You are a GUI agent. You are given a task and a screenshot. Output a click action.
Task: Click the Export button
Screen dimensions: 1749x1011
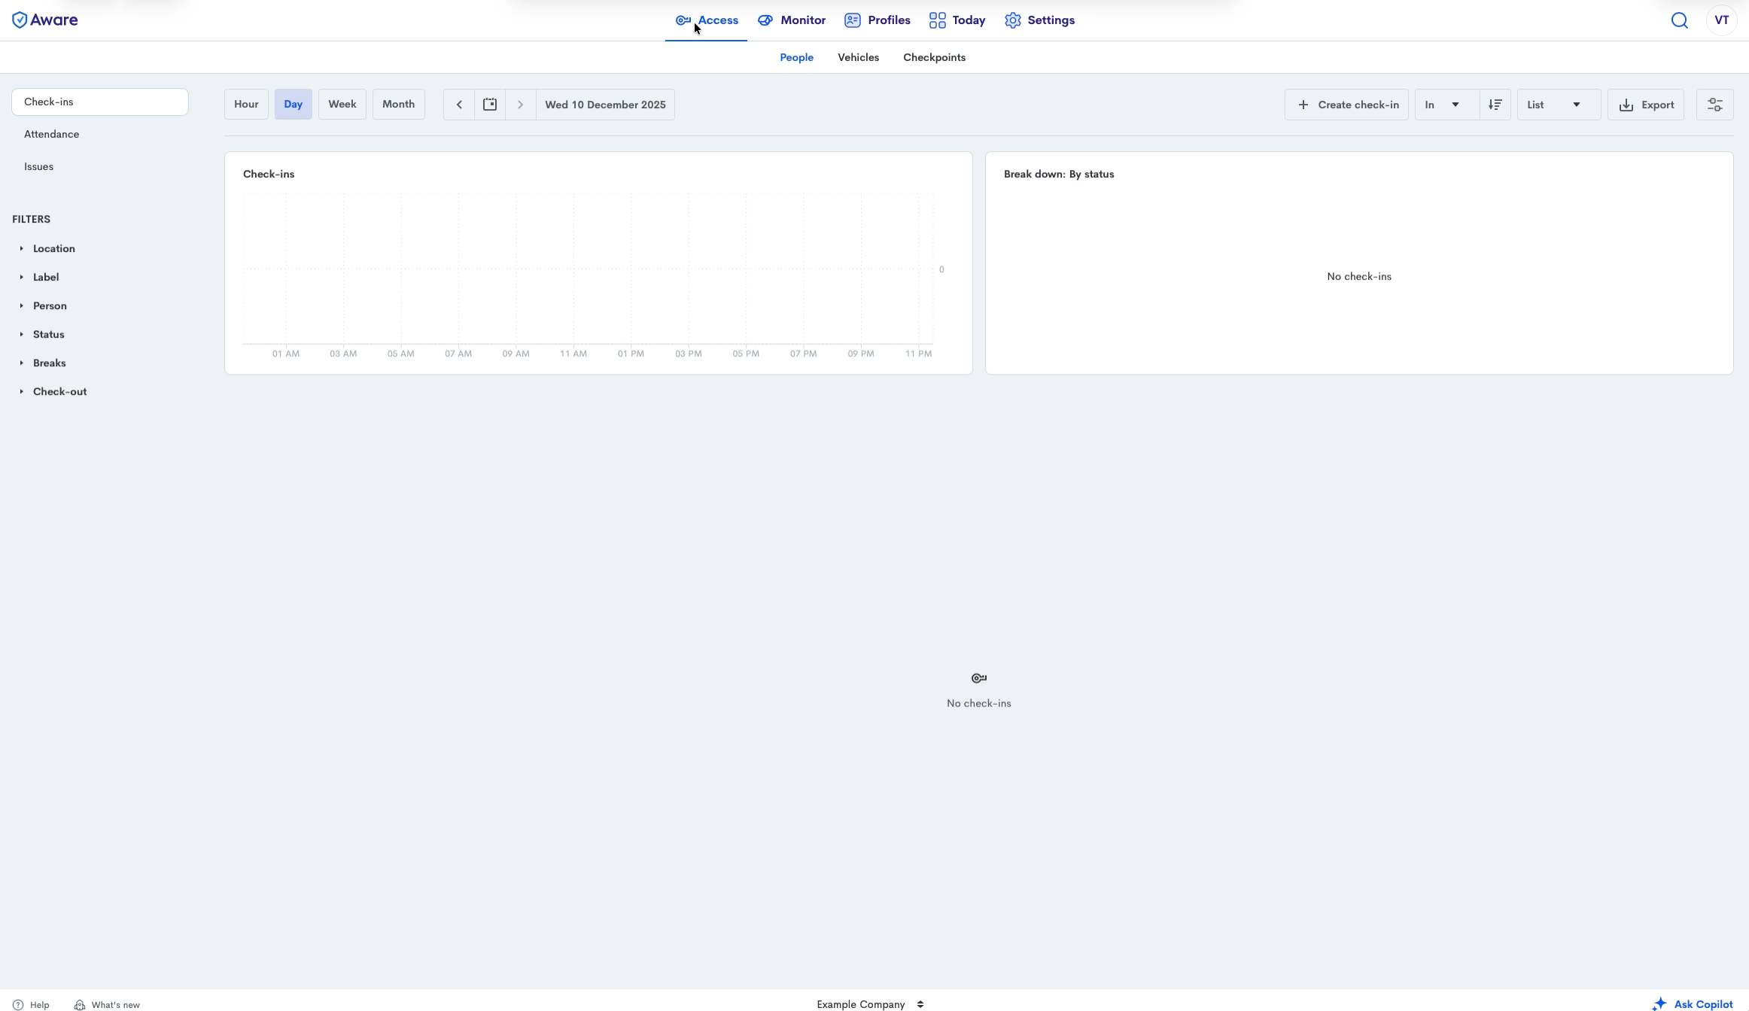[x=1646, y=105]
